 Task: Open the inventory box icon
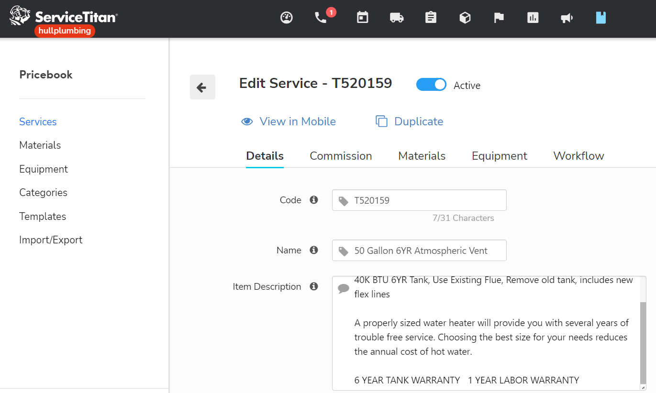(465, 17)
